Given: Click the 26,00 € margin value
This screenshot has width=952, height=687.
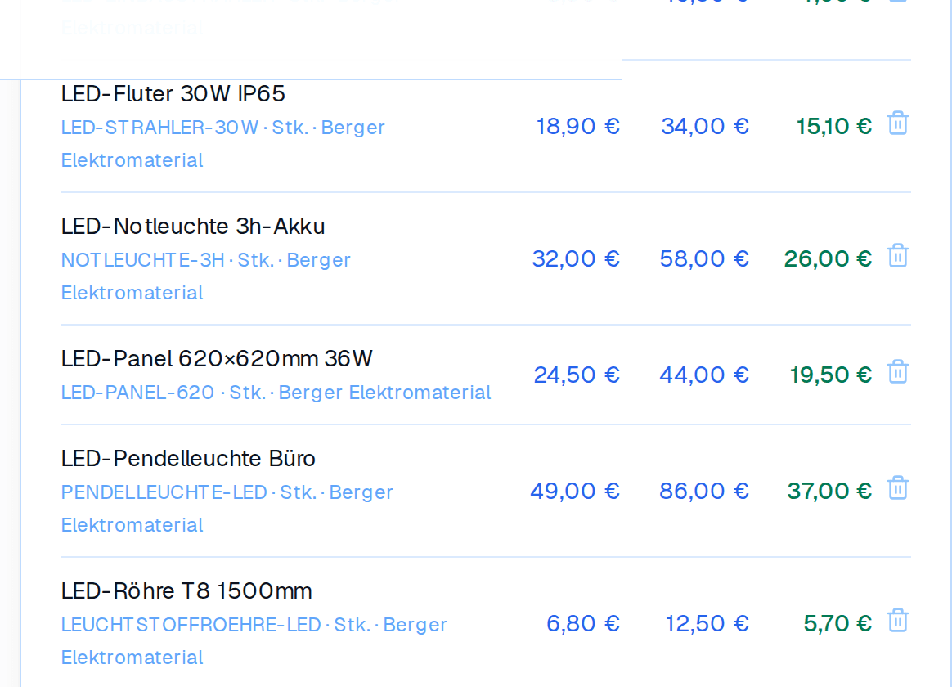Looking at the screenshot, I should click(829, 258).
